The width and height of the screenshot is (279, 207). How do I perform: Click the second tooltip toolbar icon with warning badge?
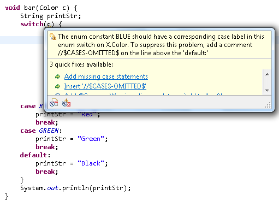[x=67, y=103]
